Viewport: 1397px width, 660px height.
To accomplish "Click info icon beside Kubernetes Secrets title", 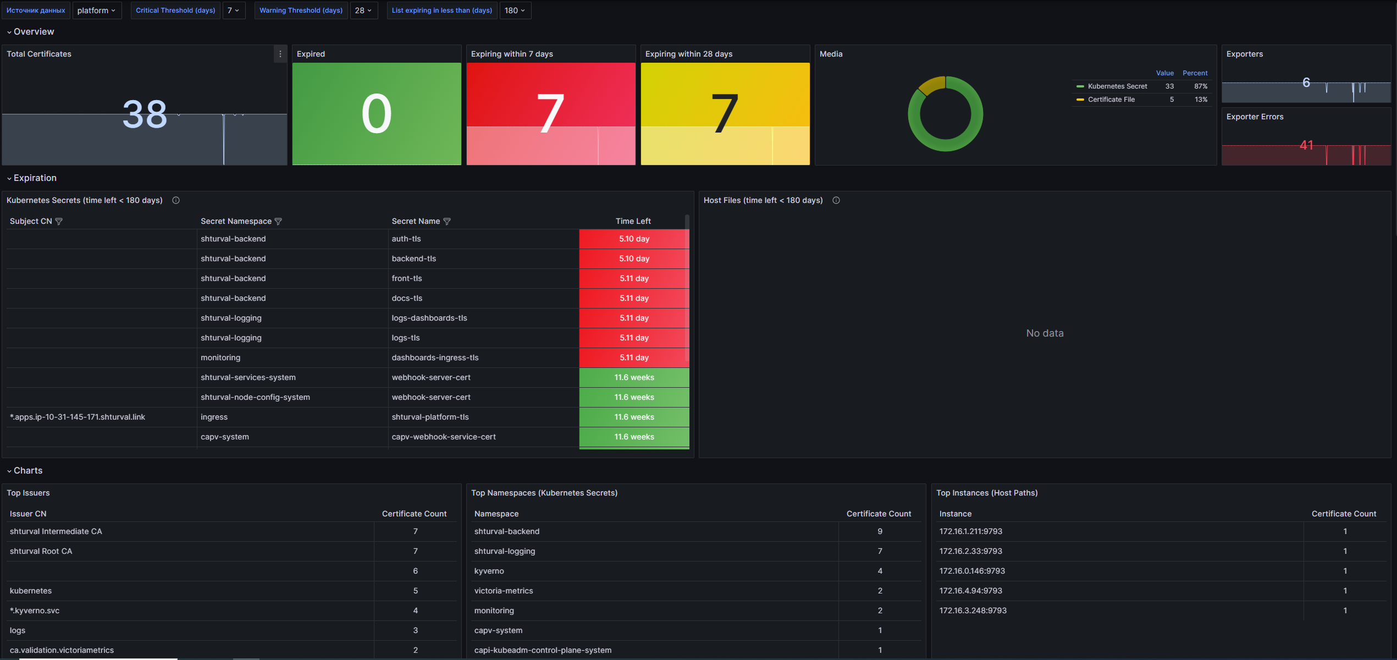I will [176, 200].
